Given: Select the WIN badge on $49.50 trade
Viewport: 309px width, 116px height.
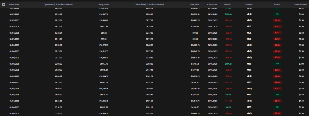Looking at the screenshot, I should point(277,107).
